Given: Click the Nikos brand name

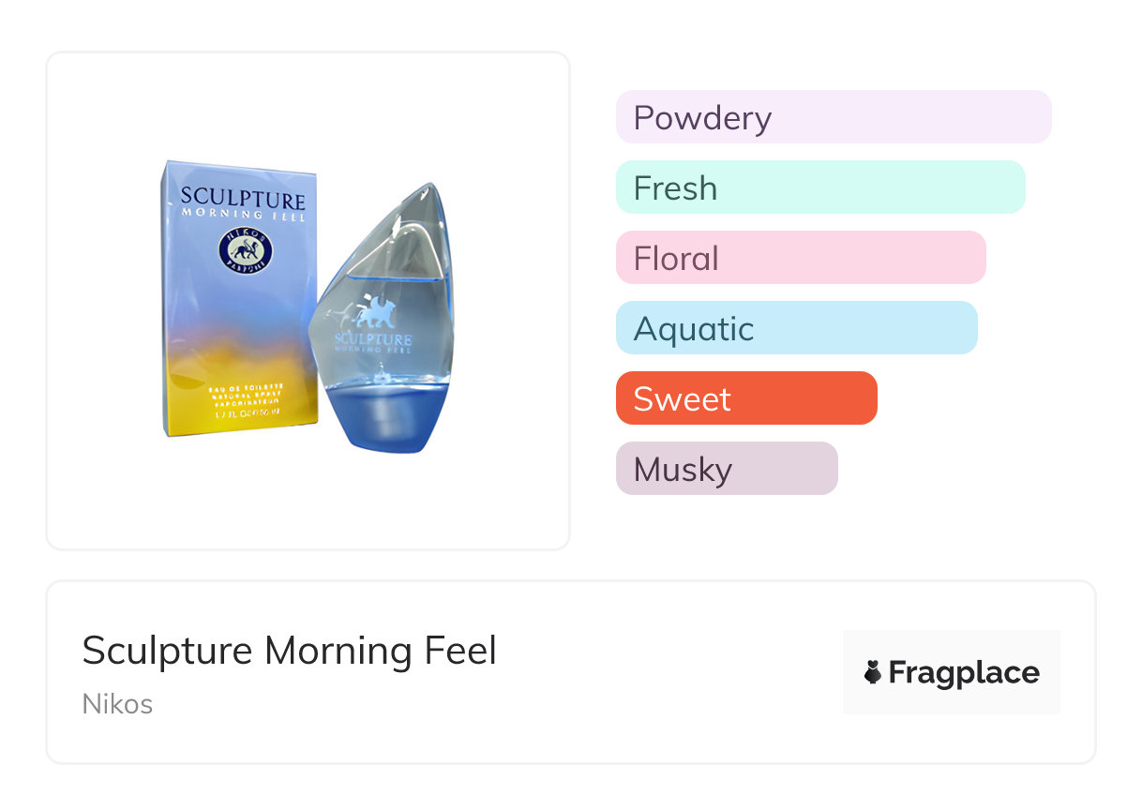Looking at the screenshot, I should coord(117,704).
